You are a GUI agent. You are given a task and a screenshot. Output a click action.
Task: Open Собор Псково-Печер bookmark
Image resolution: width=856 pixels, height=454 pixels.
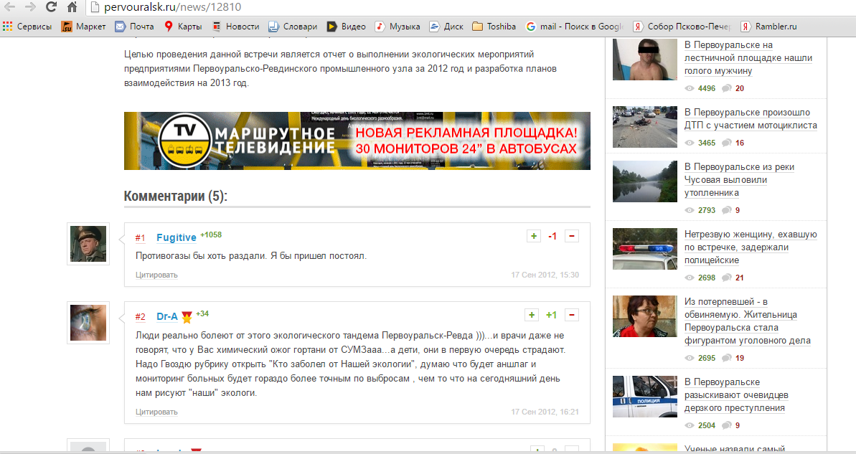pos(682,27)
